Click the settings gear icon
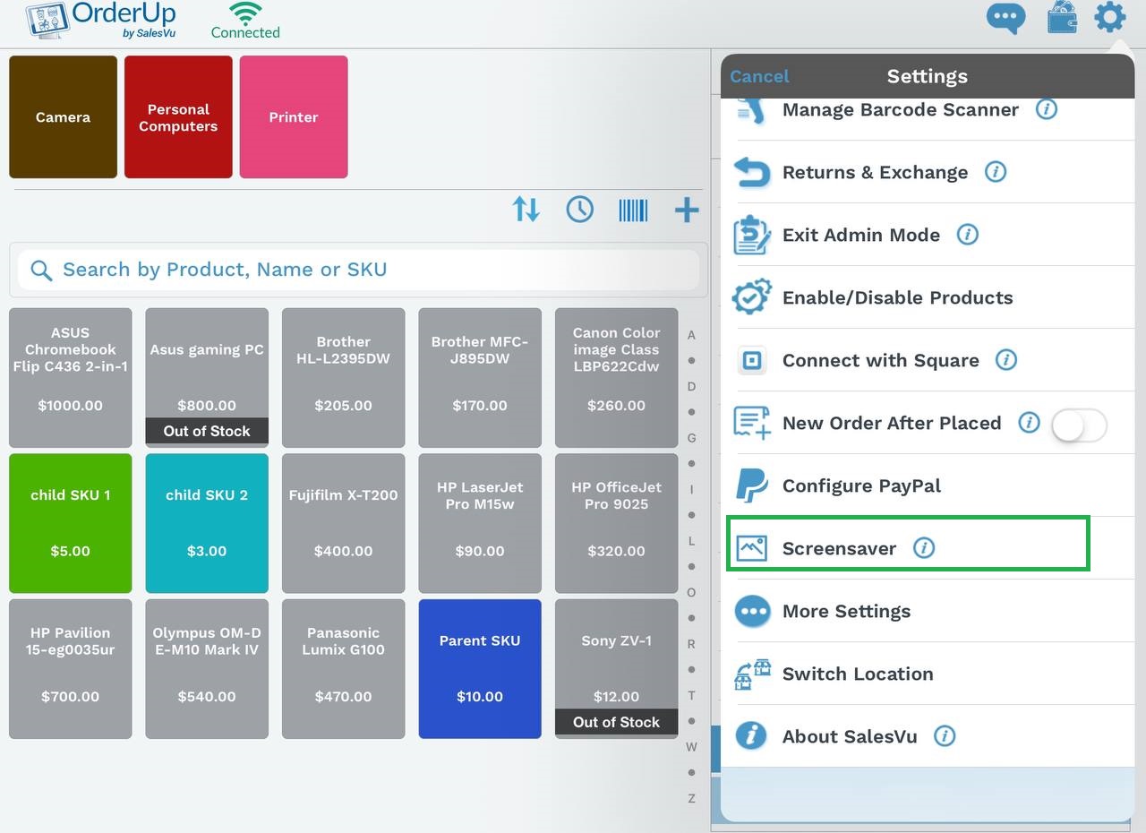The width and height of the screenshot is (1146, 833). [1110, 18]
